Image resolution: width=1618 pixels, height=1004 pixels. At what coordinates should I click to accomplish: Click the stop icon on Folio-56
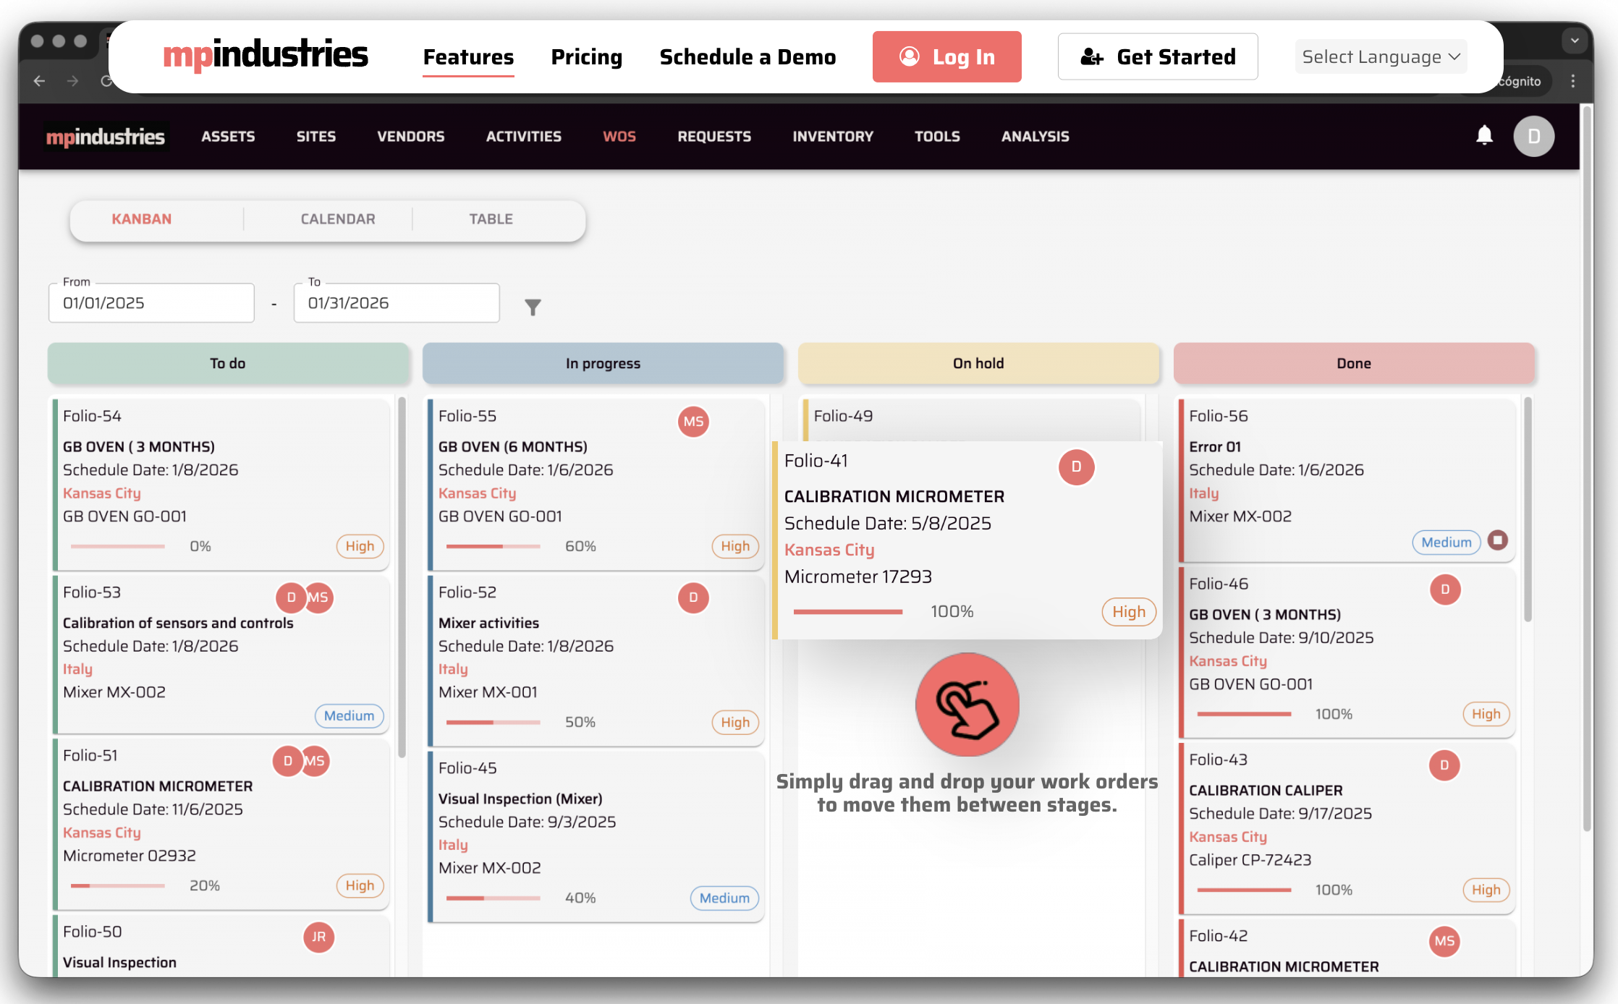[1498, 540]
